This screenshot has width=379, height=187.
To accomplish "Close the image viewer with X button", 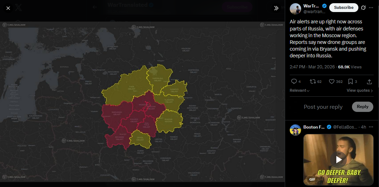I will 8,8.
